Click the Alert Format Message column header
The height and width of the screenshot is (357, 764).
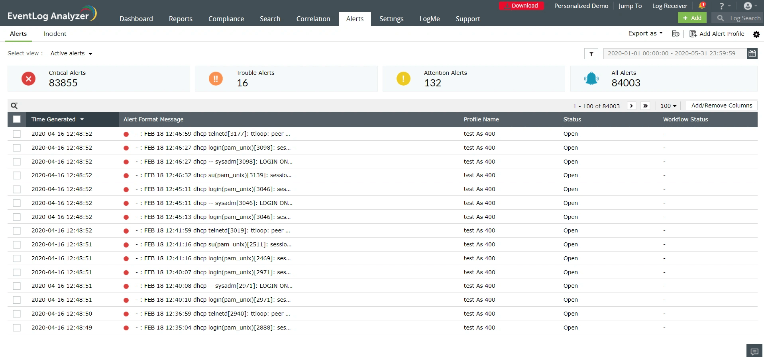point(153,119)
